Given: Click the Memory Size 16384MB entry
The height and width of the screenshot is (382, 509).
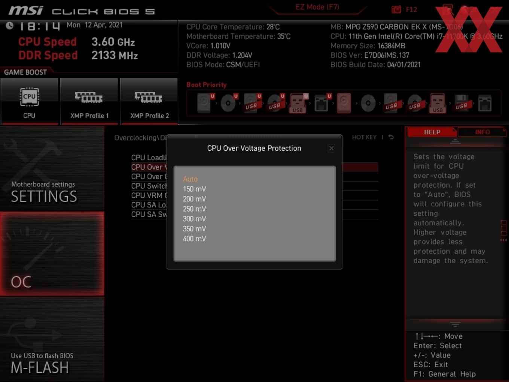Looking at the screenshot, I should (368, 46).
